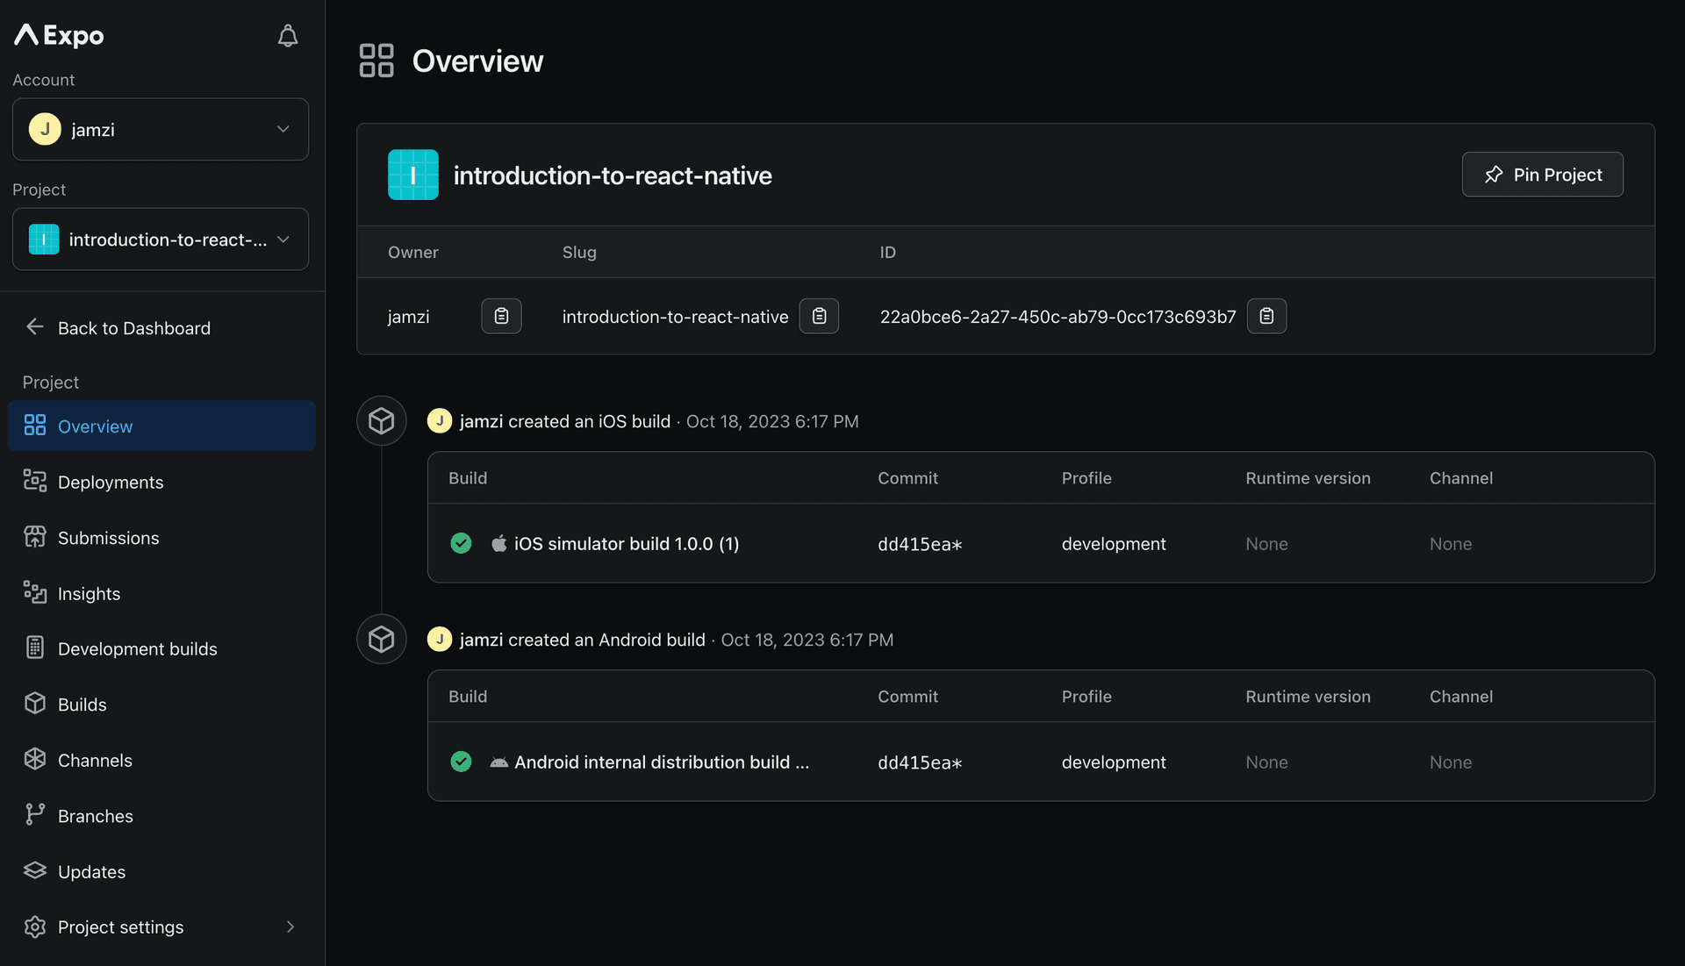The image size is (1685, 966).
Task: Expand the project selector dropdown
Action: (x=160, y=239)
